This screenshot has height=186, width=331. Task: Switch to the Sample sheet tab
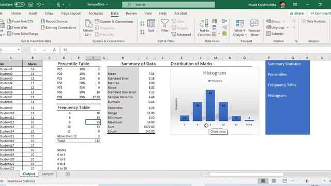[x=47, y=174]
